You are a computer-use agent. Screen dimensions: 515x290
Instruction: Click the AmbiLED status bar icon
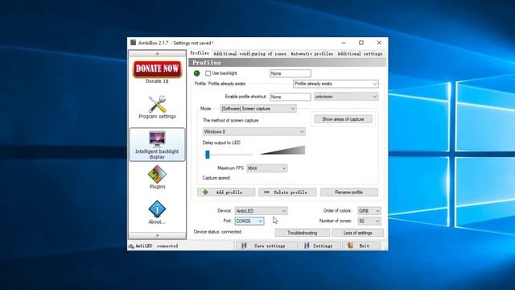coord(131,246)
